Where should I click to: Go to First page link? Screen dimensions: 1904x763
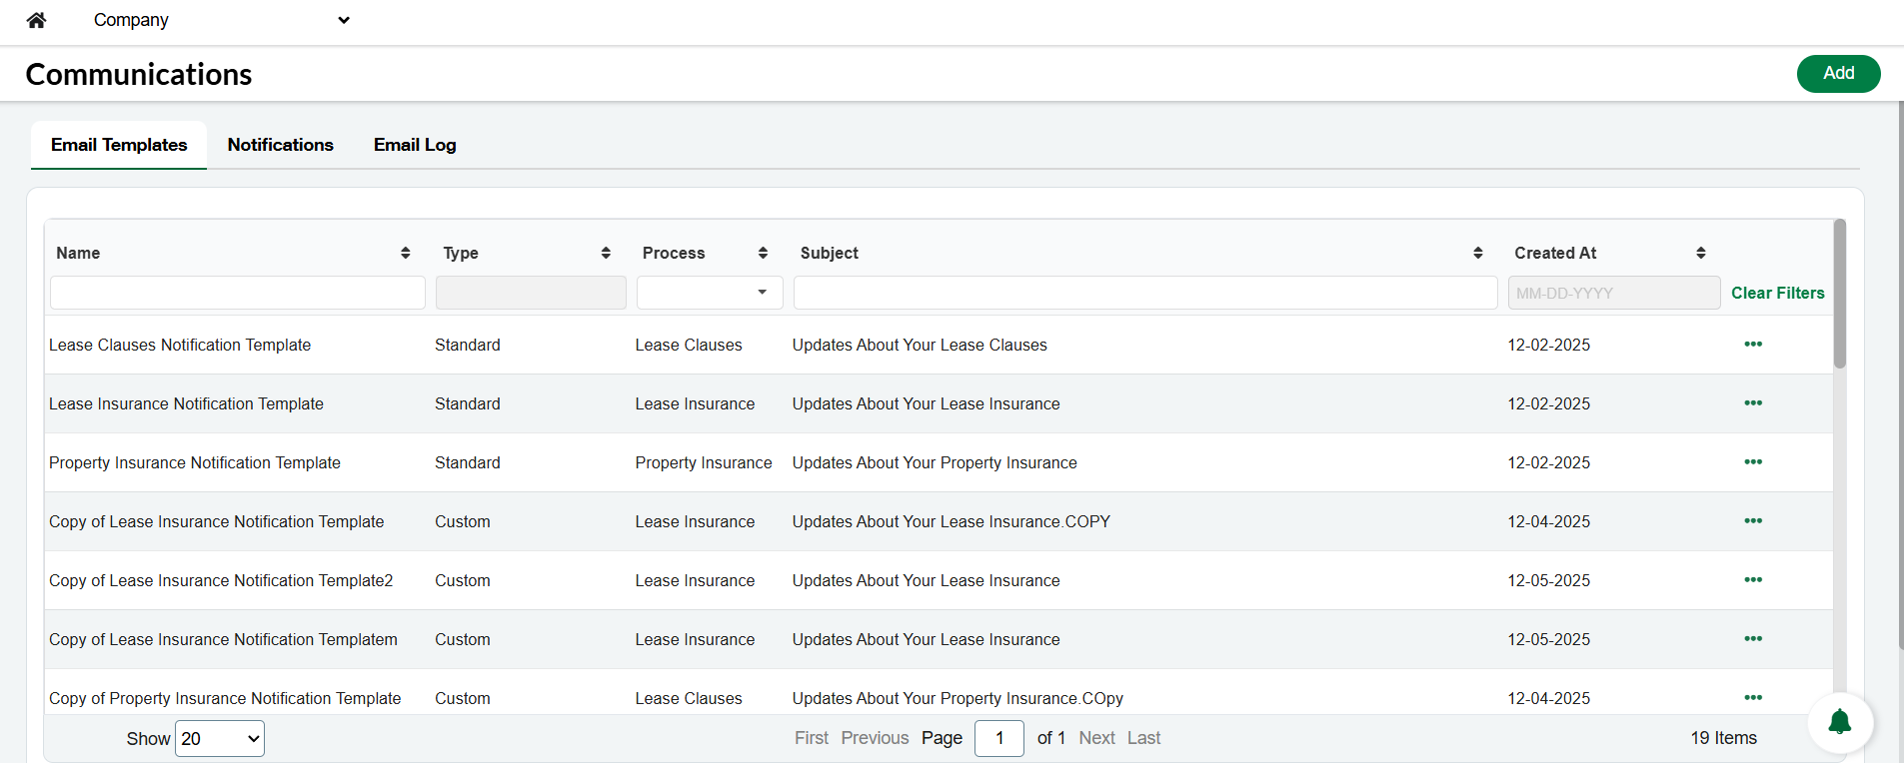click(x=812, y=738)
